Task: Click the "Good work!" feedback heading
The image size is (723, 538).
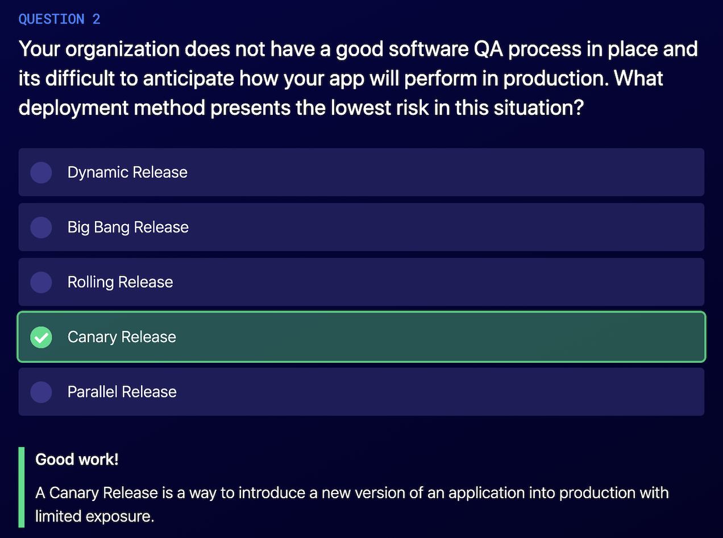Action: coord(77,460)
